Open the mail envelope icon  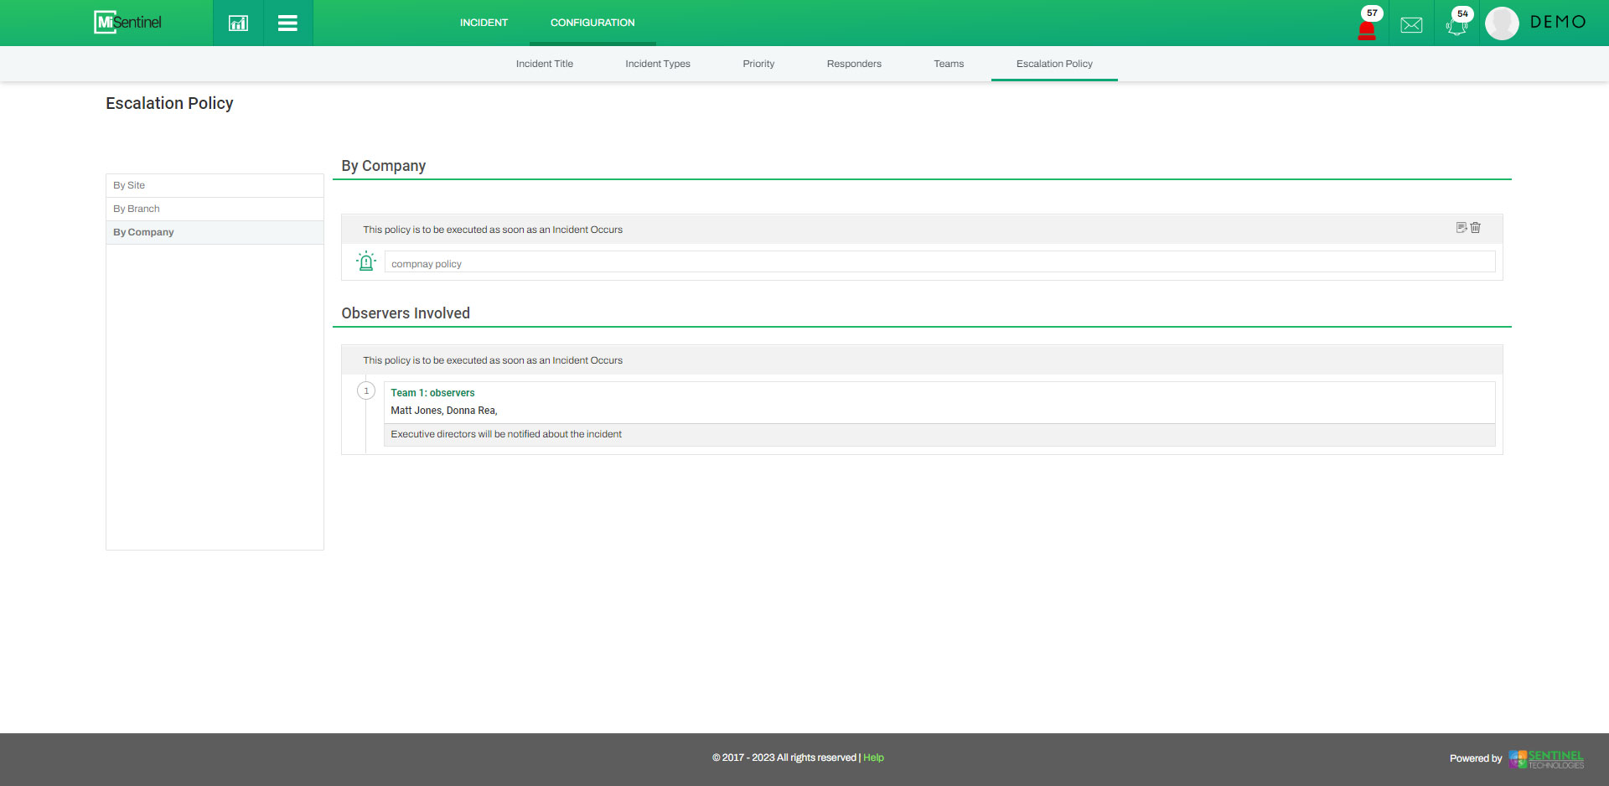(1411, 25)
